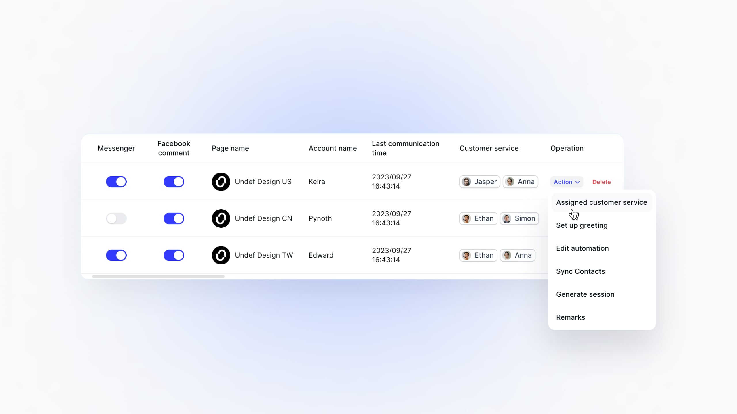Image resolution: width=737 pixels, height=414 pixels.
Task: Click the red Delete link
Action: [x=601, y=182]
